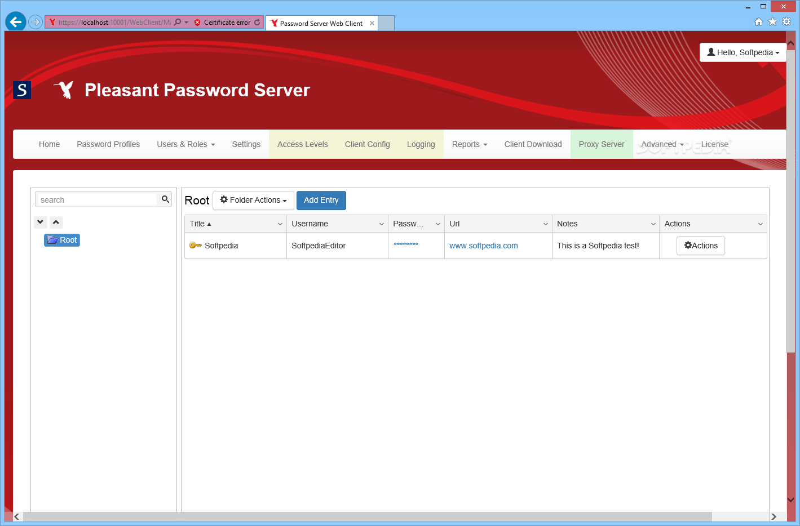Click the horizontal scrollbar left arrow

(x=16, y=516)
